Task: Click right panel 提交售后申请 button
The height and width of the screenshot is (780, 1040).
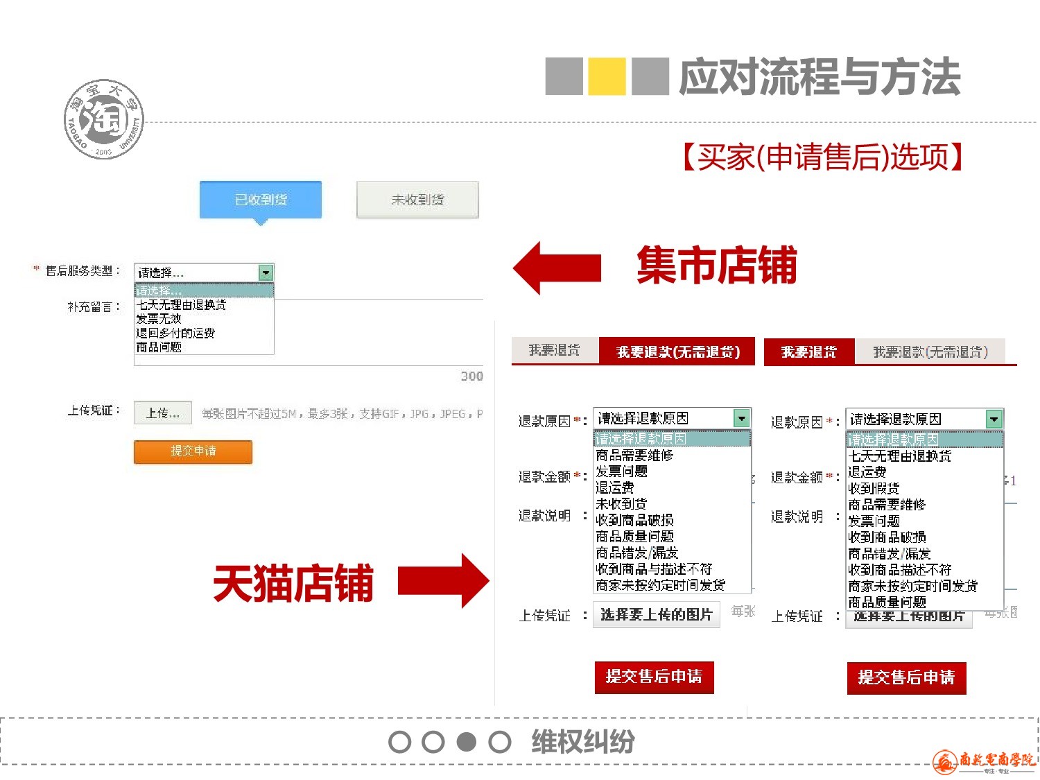Action: coord(907,677)
